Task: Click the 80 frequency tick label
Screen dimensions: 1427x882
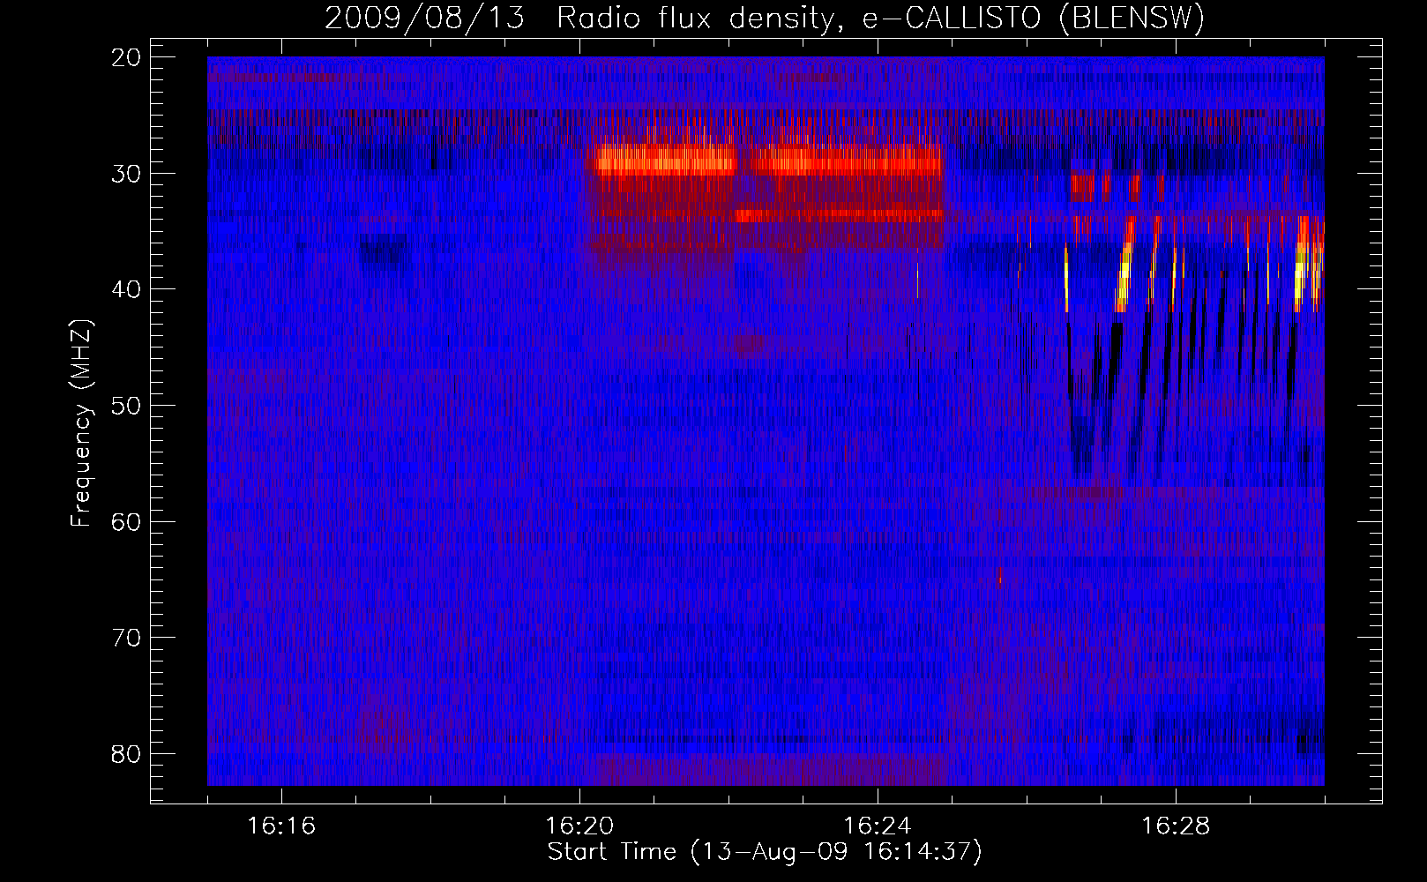Action: coord(127,754)
